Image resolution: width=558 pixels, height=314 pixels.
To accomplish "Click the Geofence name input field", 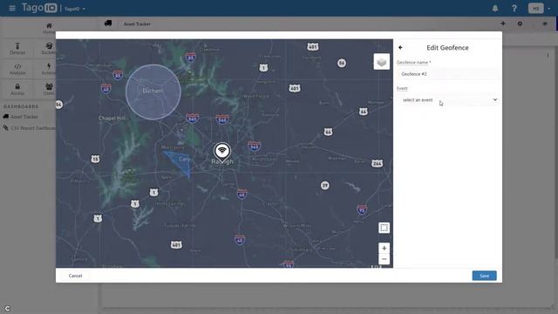I will (447, 74).
